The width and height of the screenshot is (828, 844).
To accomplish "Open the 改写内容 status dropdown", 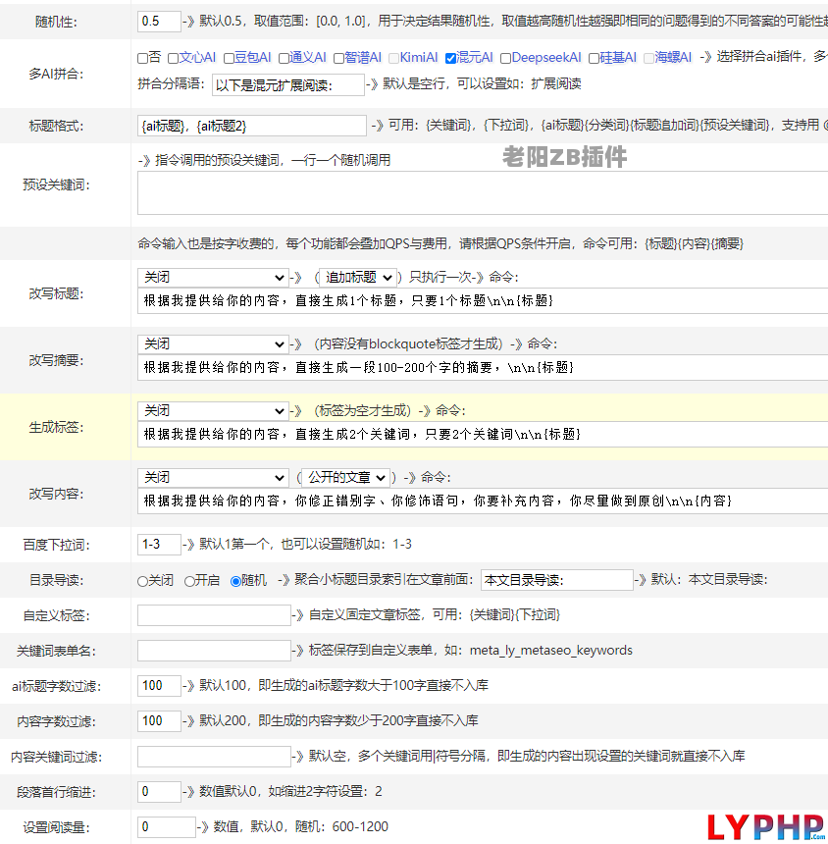I will 213,477.
